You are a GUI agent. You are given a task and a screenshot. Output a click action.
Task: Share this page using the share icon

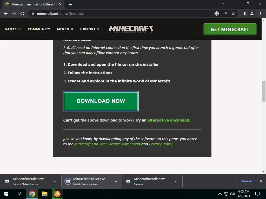click(x=225, y=13)
